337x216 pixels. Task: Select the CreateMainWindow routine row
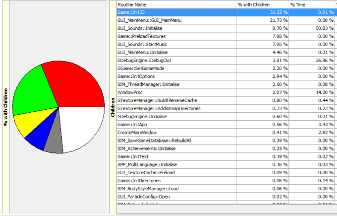pyautogui.click(x=227, y=133)
